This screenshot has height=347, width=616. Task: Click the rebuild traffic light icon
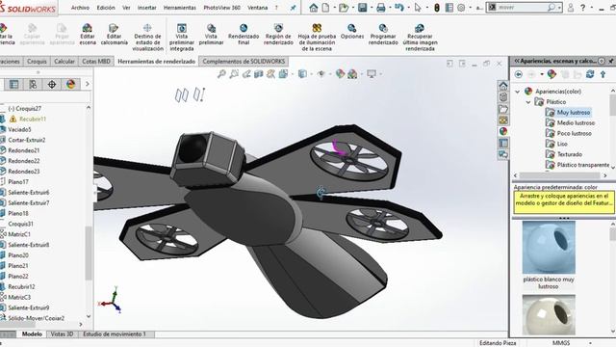[436, 8]
